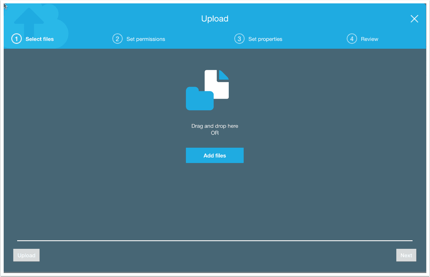
Task: Click the step 4 circle icon
Action: tap(352, 39)
